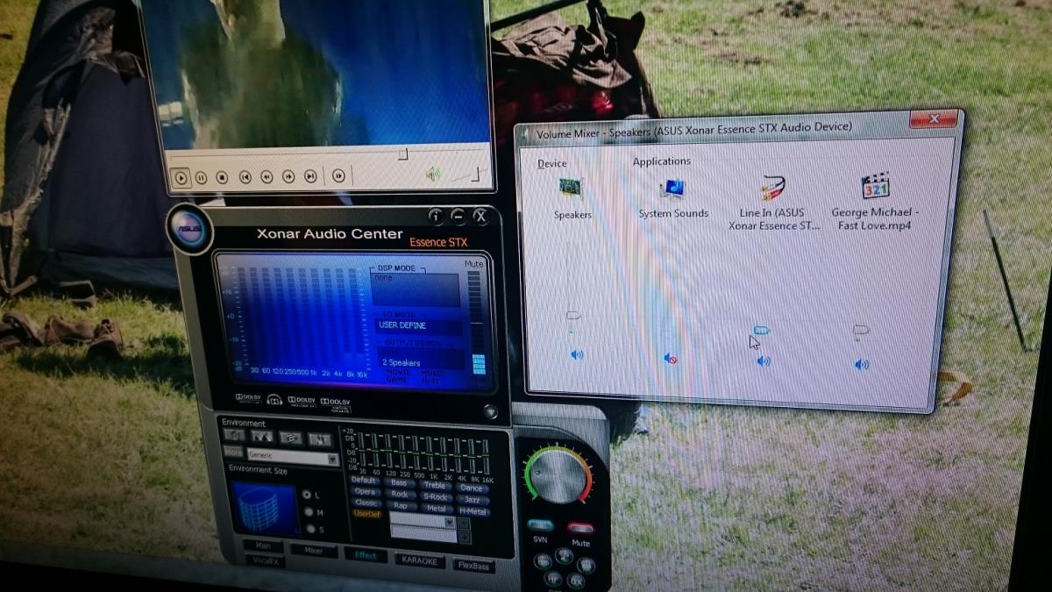The width and height of the screenshot is (1052, 592).
Task: Click the Line In application icon
Action: point(773,187)
